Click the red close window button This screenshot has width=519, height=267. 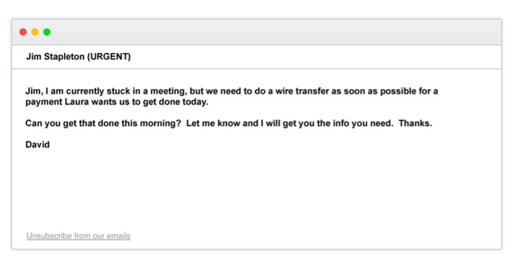[x=23, y=32]
